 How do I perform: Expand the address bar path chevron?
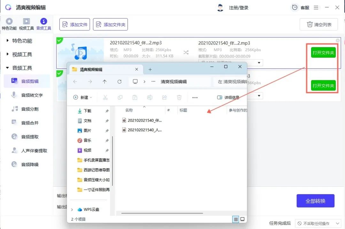click(x=144, y=82)
